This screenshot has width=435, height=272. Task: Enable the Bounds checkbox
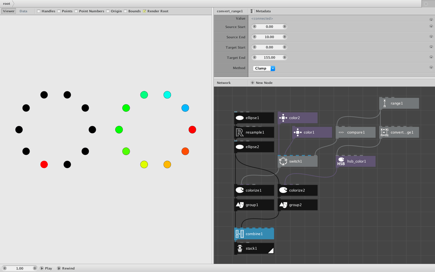(125, 11)
